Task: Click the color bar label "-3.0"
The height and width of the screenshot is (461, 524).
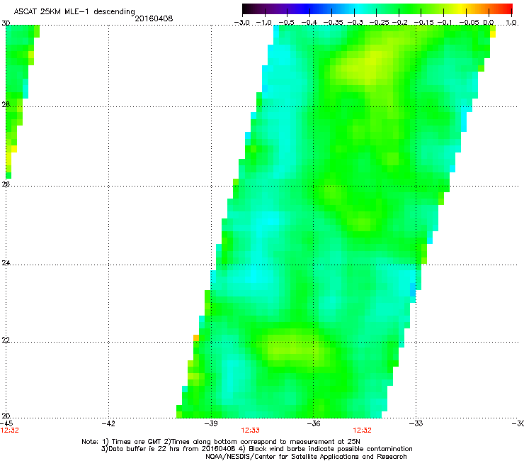Action: [x=241, y=23]
